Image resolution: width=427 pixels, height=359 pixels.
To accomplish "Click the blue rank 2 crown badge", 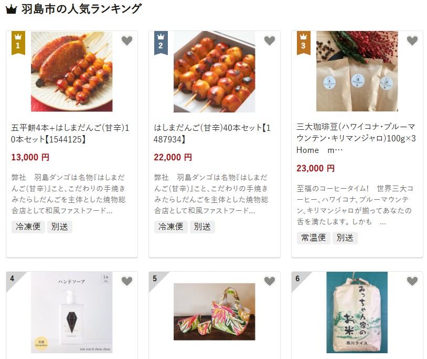I will click(x=161, y=43).
